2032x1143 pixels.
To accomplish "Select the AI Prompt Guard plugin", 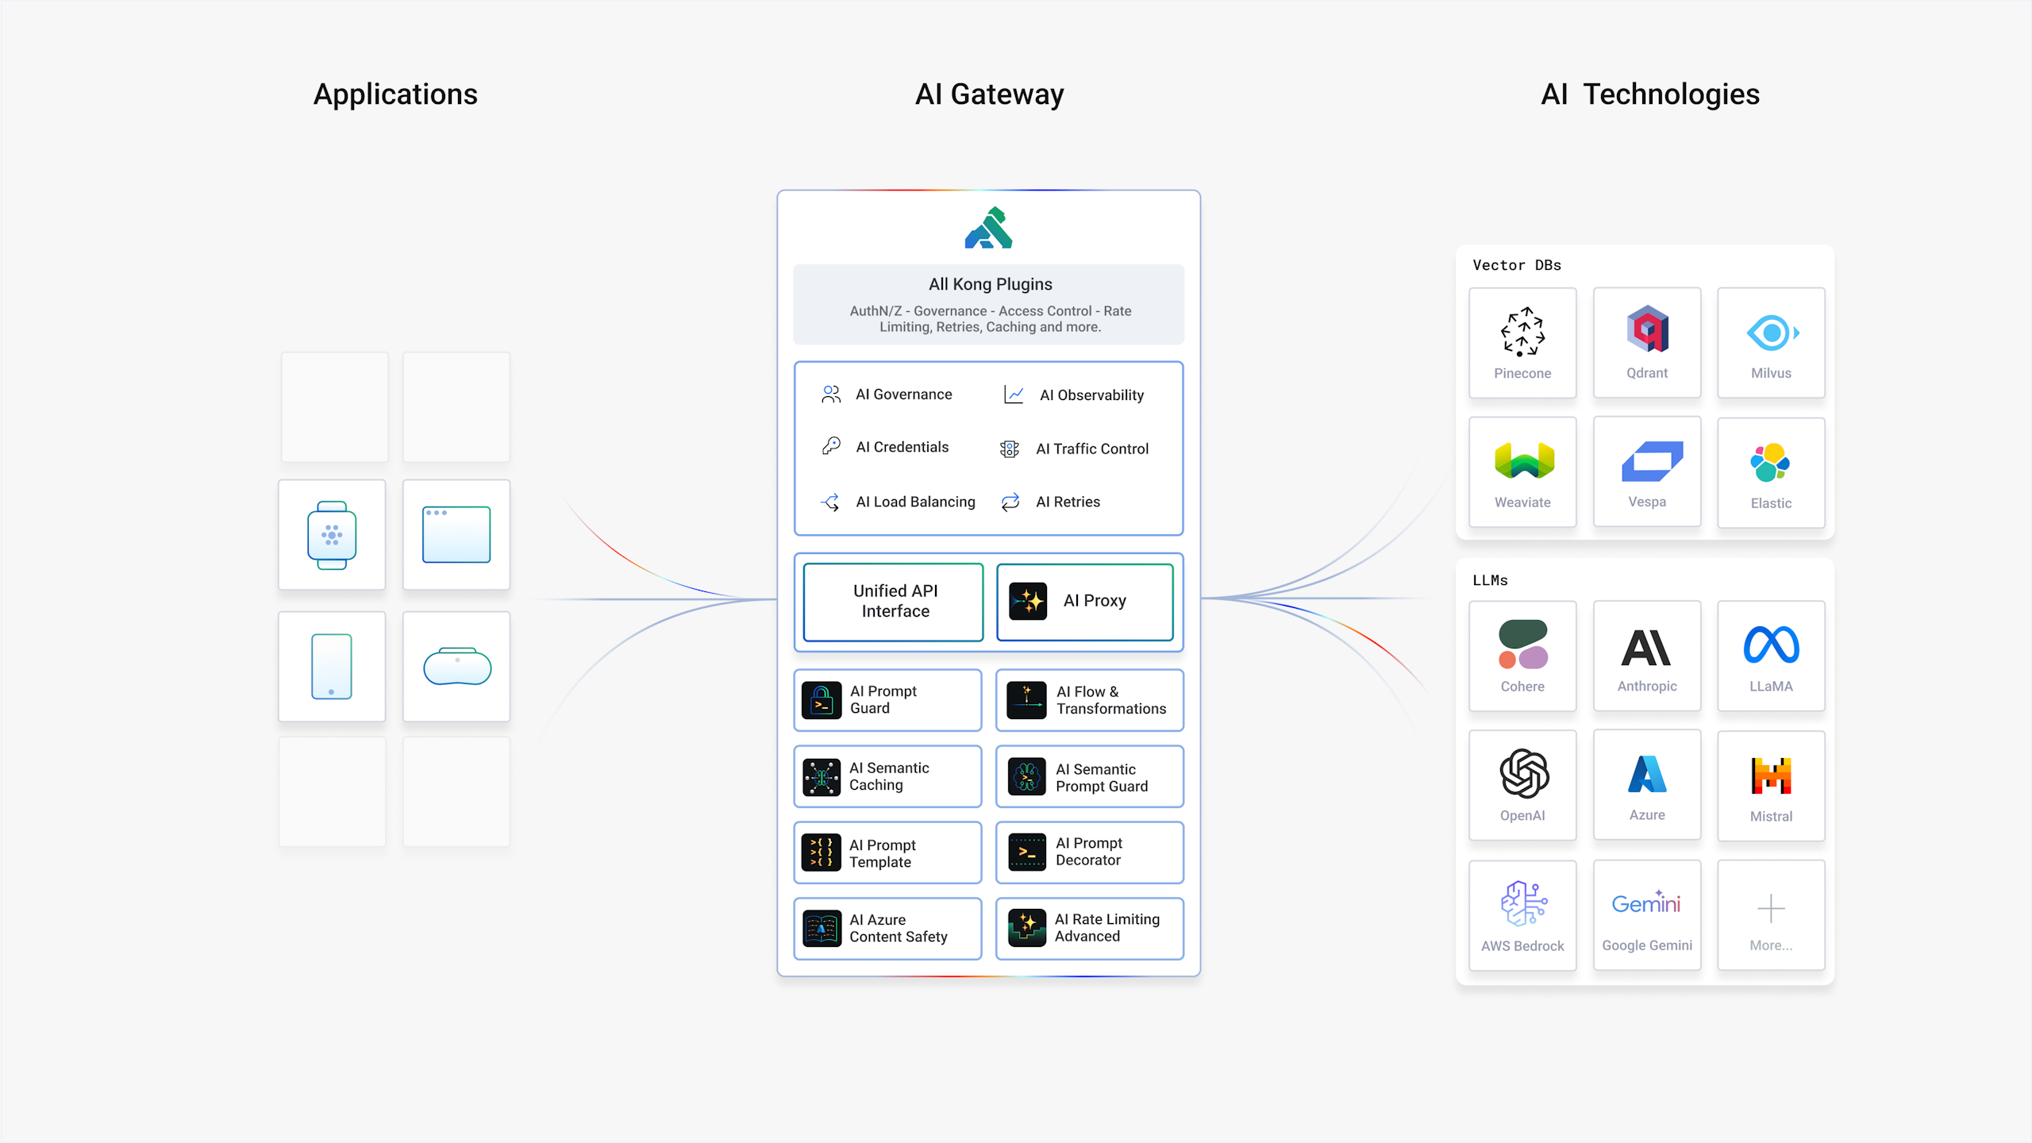I will click(887, 700).
